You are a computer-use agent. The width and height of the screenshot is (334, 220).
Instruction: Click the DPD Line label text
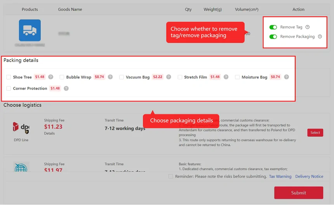click(x=21, y=140)
